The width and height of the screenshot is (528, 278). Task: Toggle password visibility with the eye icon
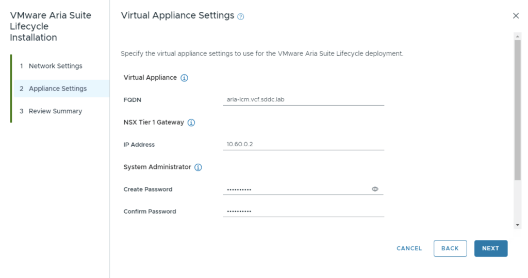click(375, 189)
